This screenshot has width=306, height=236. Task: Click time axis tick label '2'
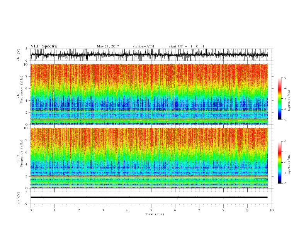(x=79, y=210)
